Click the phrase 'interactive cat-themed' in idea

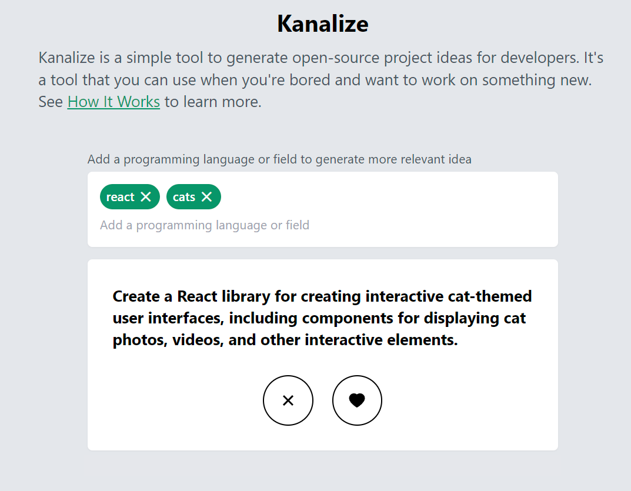(448, 296)
